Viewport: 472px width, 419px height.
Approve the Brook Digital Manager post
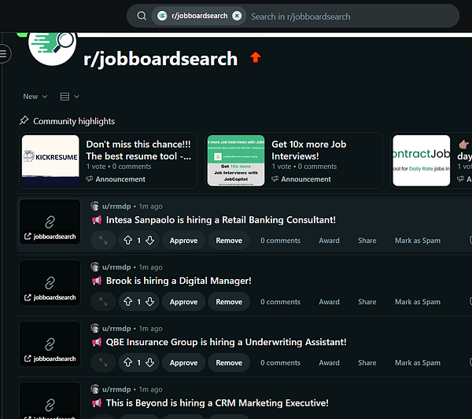coord(183,301)
